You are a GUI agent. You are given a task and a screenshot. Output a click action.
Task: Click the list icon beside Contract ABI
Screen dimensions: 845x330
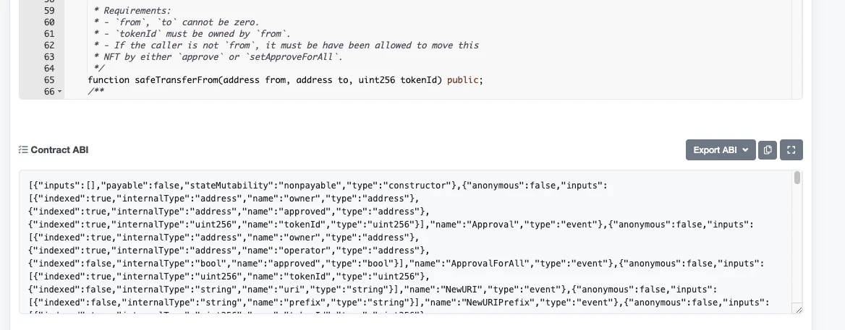tap(23, 150)
